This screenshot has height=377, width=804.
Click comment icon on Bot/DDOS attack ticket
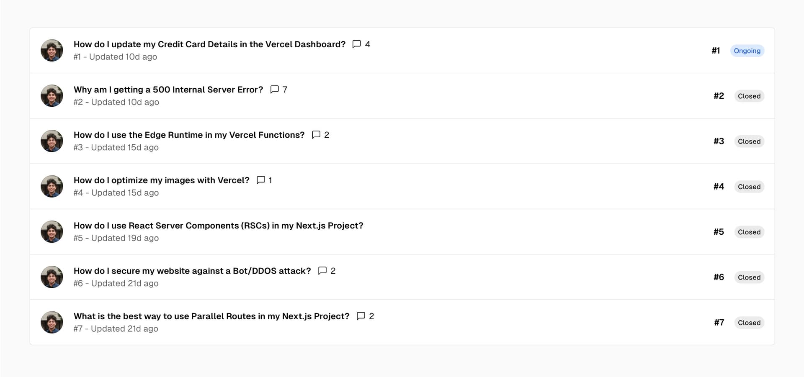pyautogui.click(x=322, y=270)
